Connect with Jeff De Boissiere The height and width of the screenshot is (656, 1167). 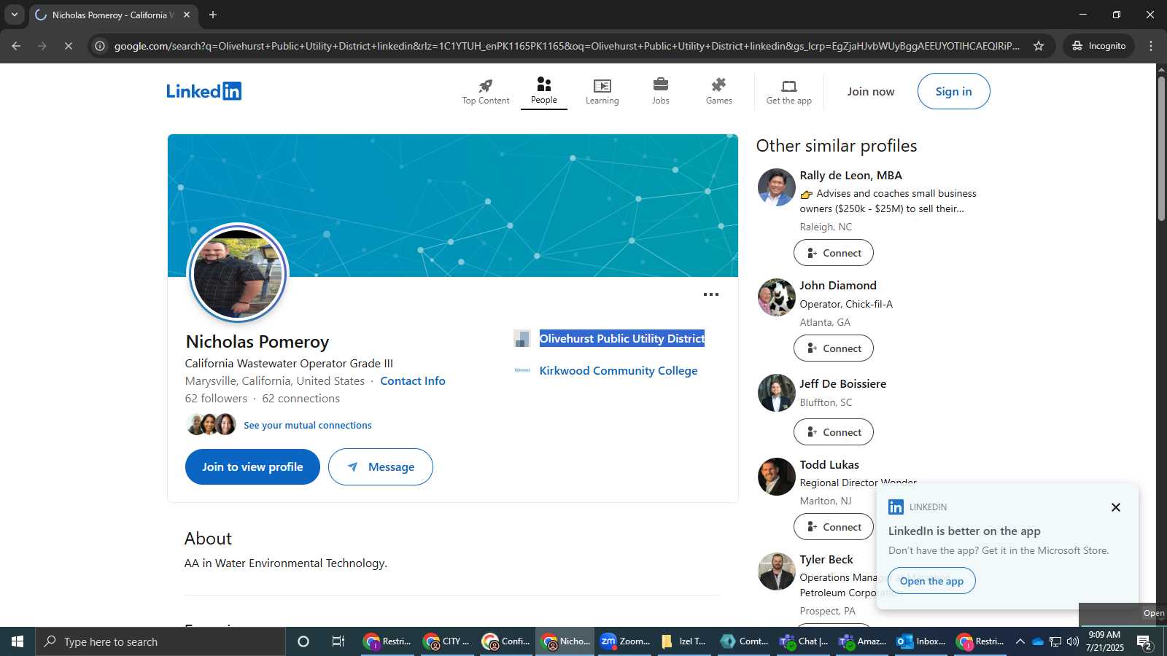coord(834,432)
